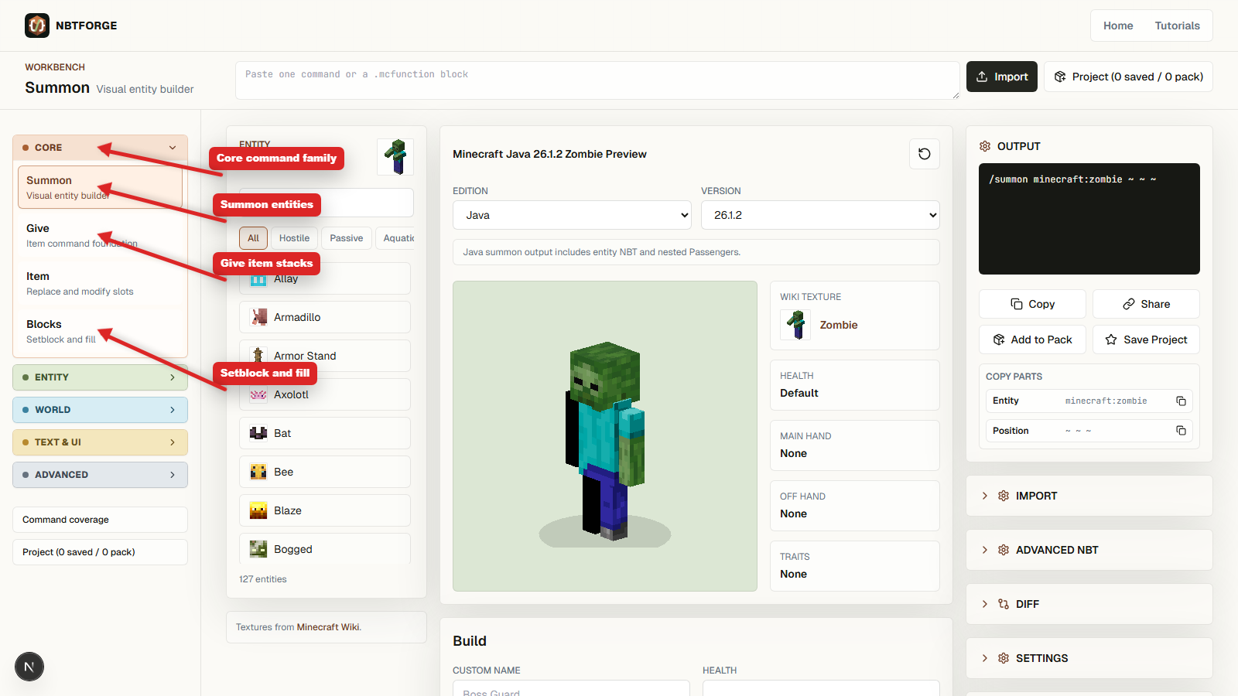This screenshot has width=1238, height=696.
Task: Select the All entity filter tab
Action: coord(253,238)
